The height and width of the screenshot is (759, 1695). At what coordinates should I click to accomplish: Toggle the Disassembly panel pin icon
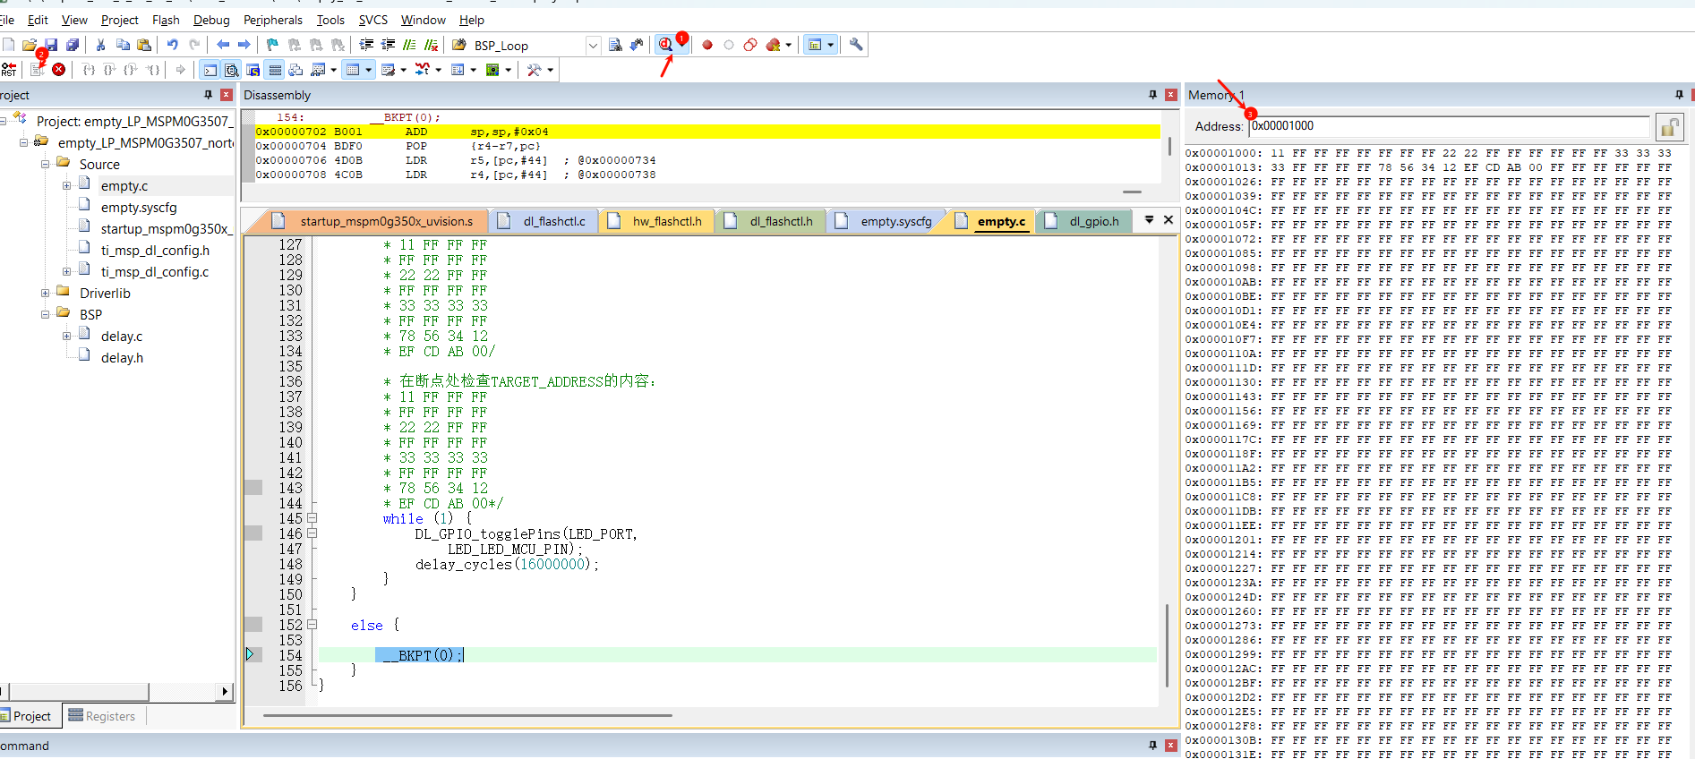(1152, 95)
